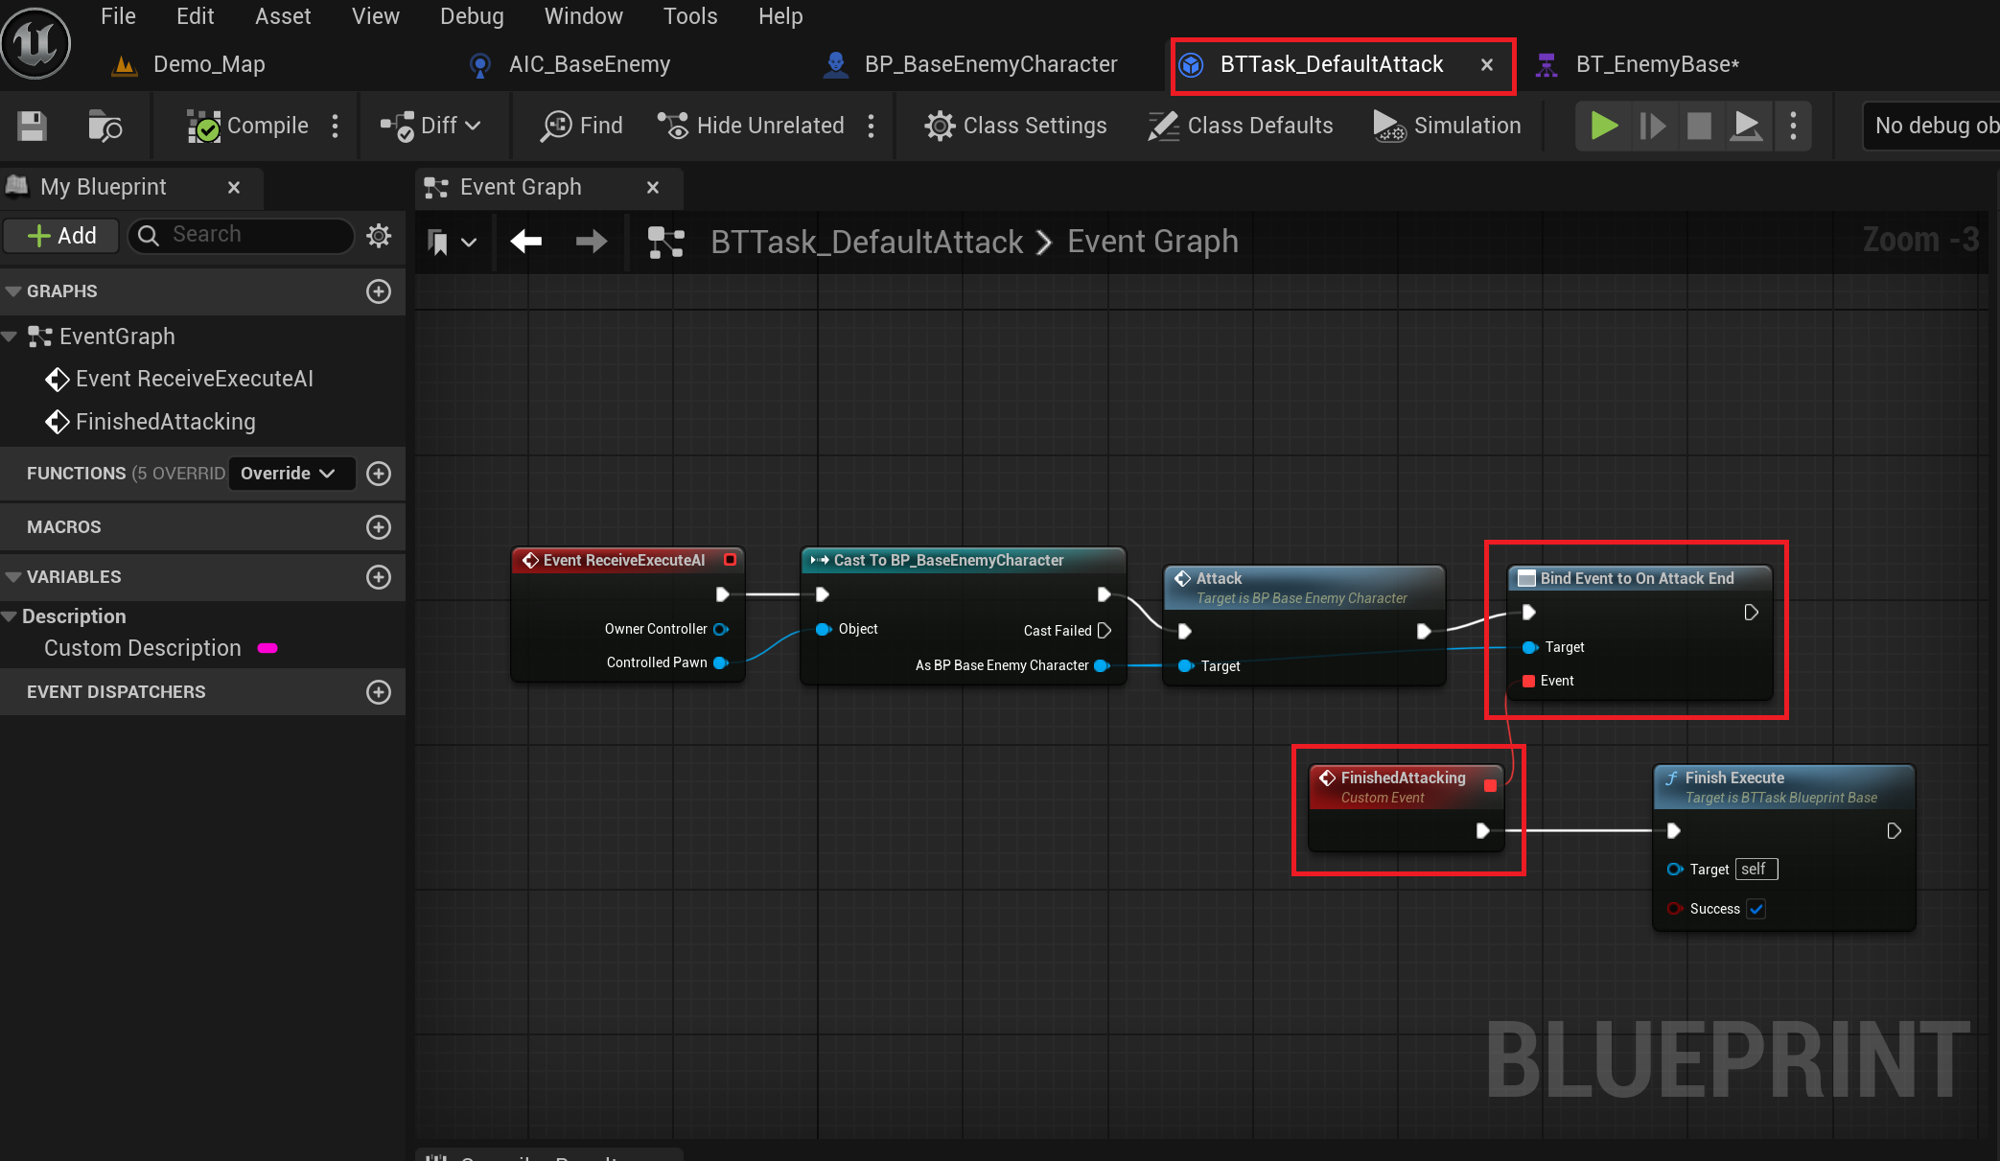Add new event dispatcher with plus icon
This screenshot has height=1161, width=2000.
point(379,692)
